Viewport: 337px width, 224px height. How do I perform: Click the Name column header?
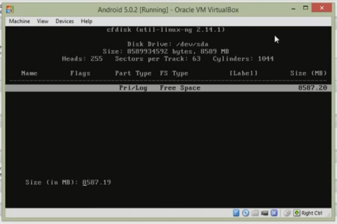29,73
